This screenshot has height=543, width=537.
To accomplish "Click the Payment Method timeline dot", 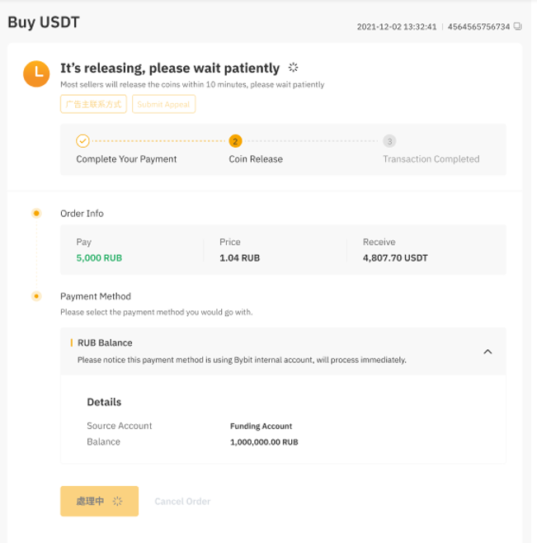I will [x=36, y=296].
